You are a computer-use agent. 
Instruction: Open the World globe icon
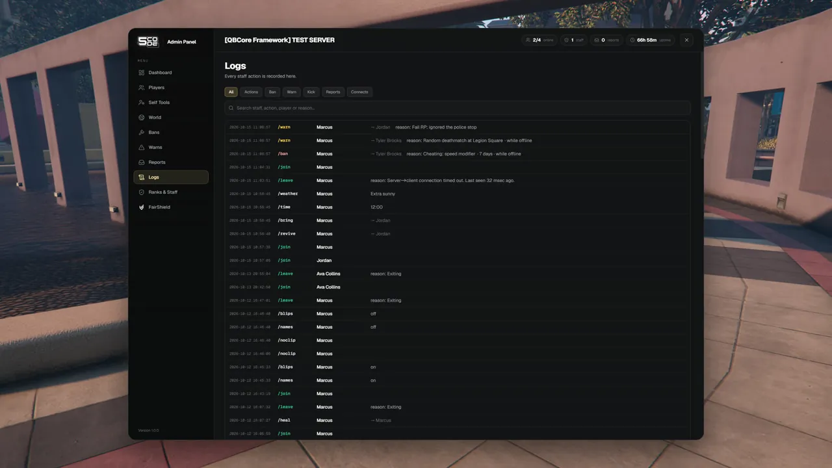coord(142,118)
